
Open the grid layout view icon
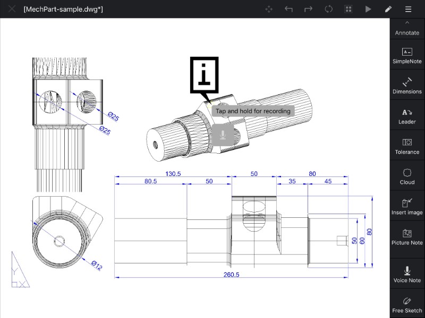tap(348, 9)
